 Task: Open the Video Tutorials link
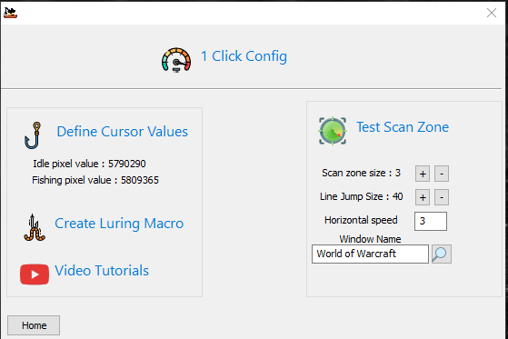[102, 271]
